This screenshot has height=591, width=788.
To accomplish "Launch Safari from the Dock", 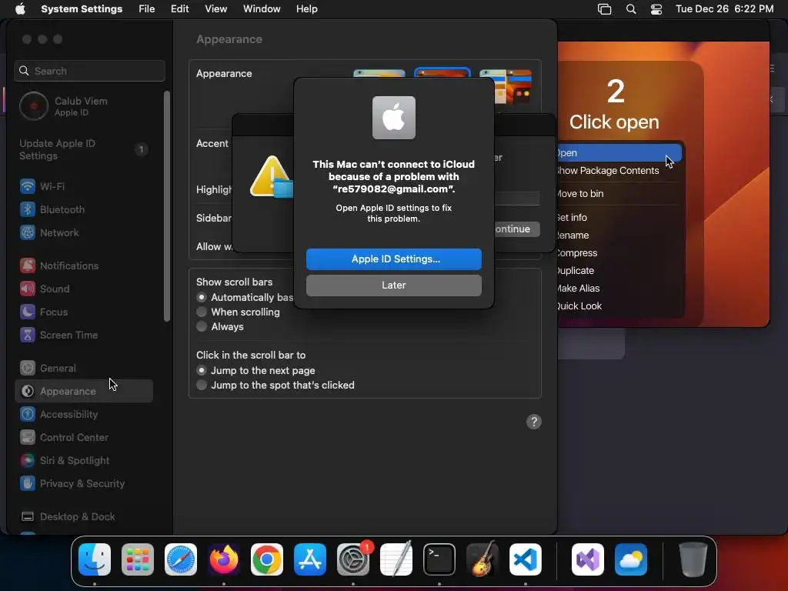I will click(181, 559).
